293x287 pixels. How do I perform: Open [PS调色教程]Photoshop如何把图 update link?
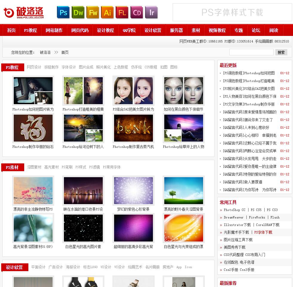pos(249,73)
